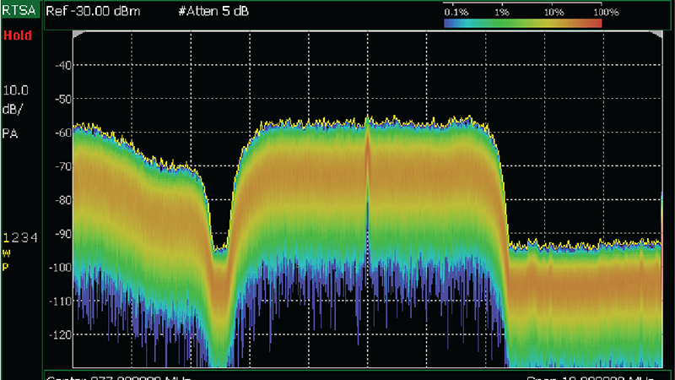Click the PA preamp indicator
Image resolution: width=675 pixels, height=380 pixels.
12,133
